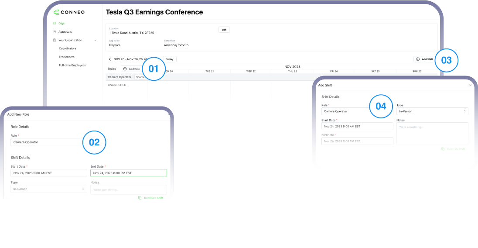This screenshot has height=248, width=478.
Task: Collapse the Your Organization section chevron
Action: click(95, 40)
